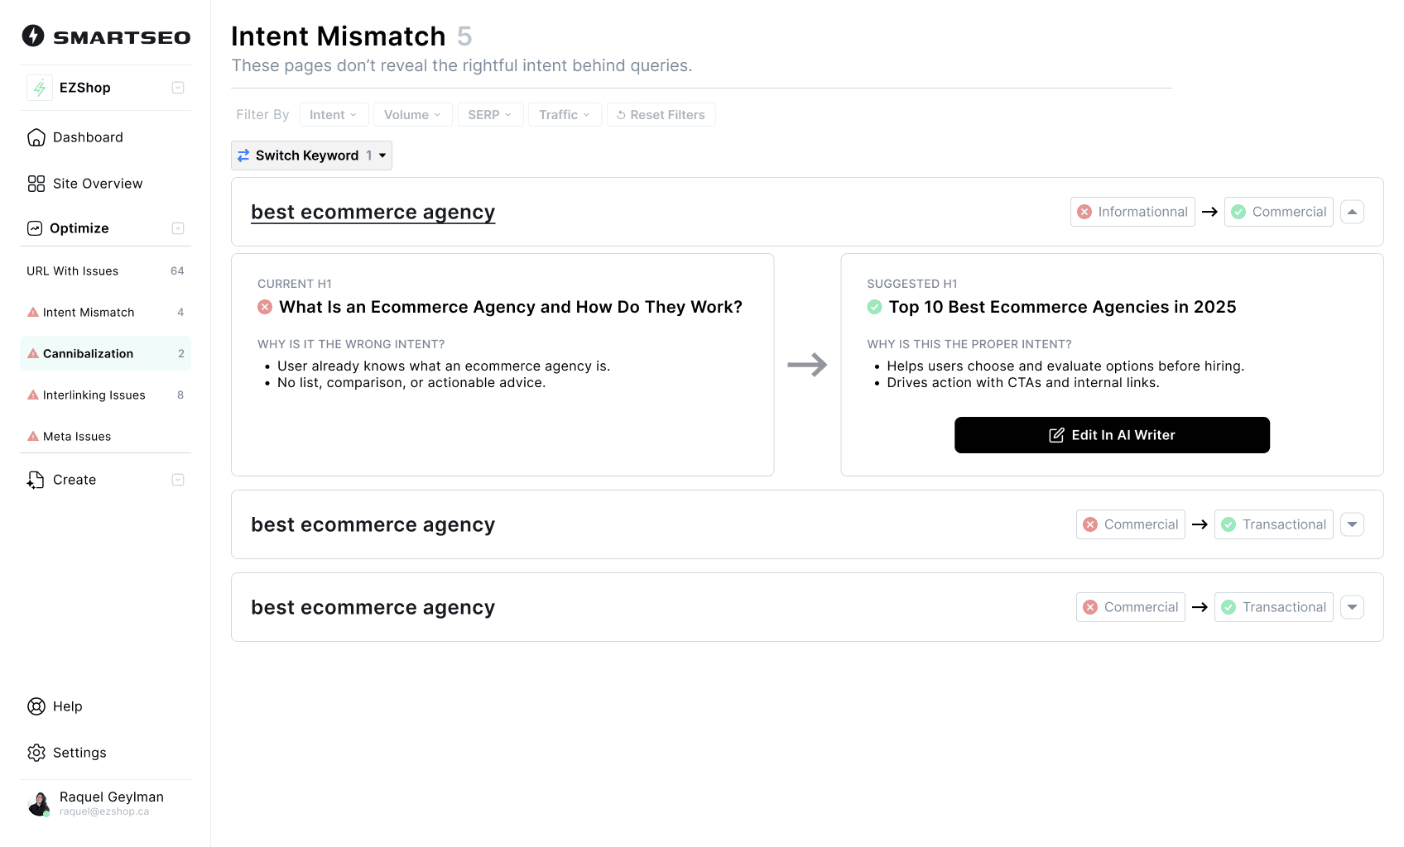1404x847 pixels.
Task: Open the Intent filter dropdown
Action: click(333, 115)
